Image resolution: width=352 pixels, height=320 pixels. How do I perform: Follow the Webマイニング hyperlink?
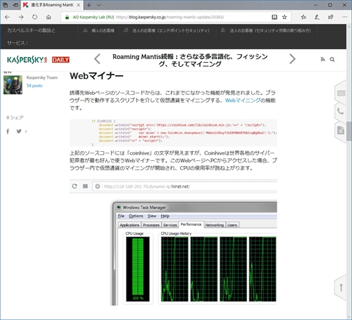(243, 101)
